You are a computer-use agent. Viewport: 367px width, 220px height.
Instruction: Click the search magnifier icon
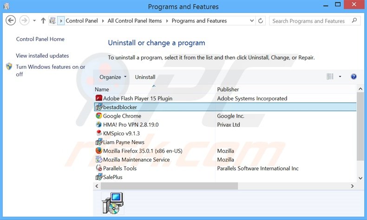(x=354, y=20)
